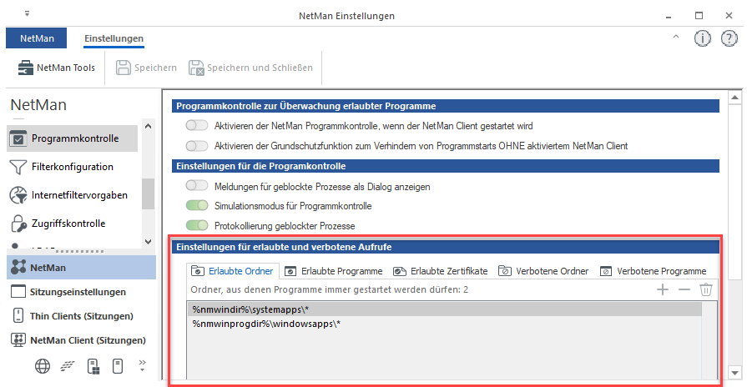Click Programmkontrolle zur Überwachung section header
This screenshot has height=387, width=747.
pyautogui.click(x=446, y=106)
